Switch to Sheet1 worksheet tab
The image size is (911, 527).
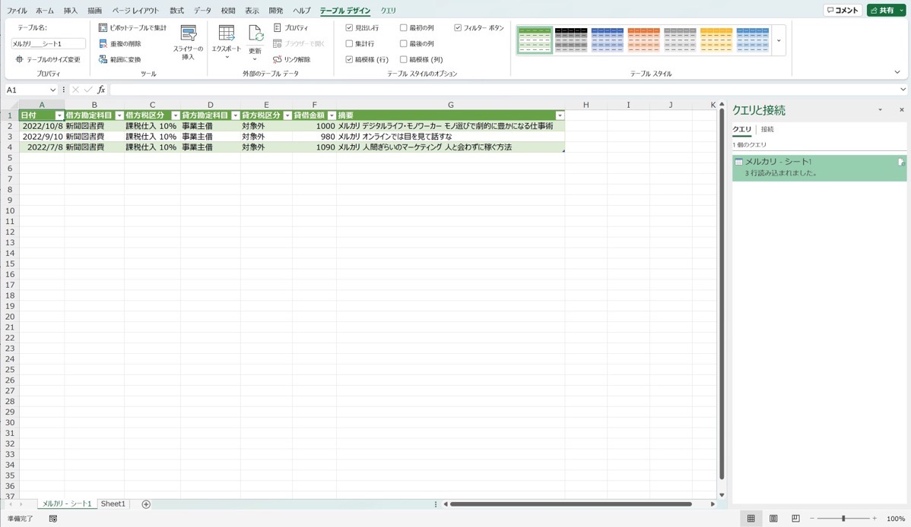[113, 503]
